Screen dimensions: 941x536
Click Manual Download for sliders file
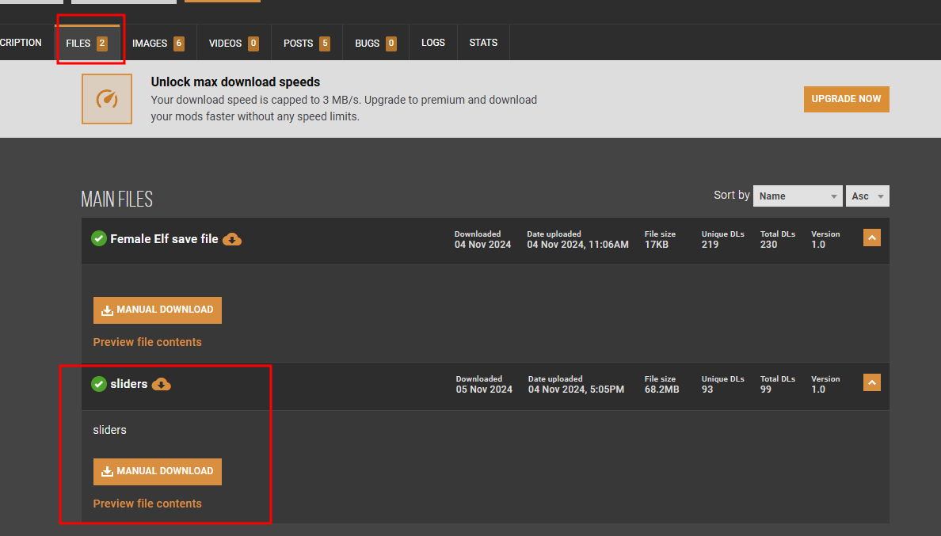(158, 472)
